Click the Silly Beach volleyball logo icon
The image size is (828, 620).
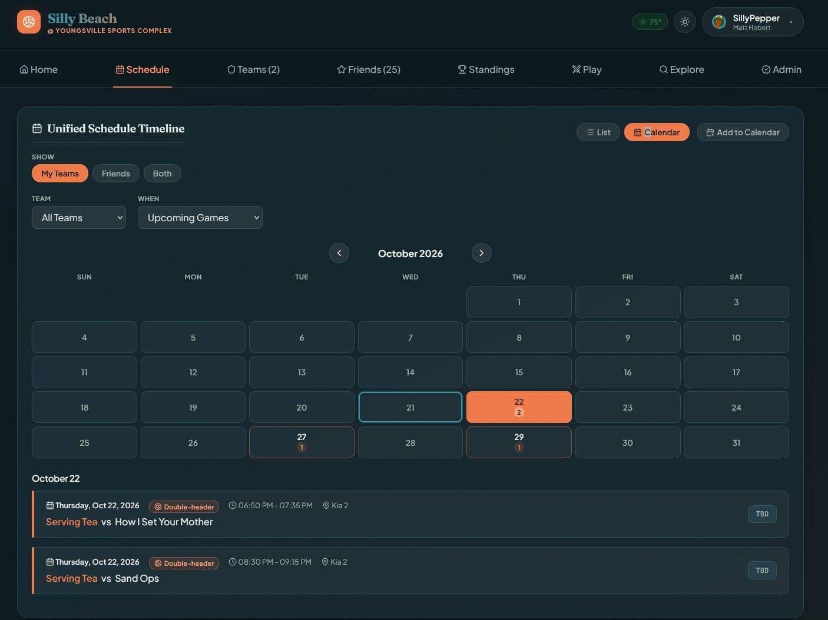[29, 22]
